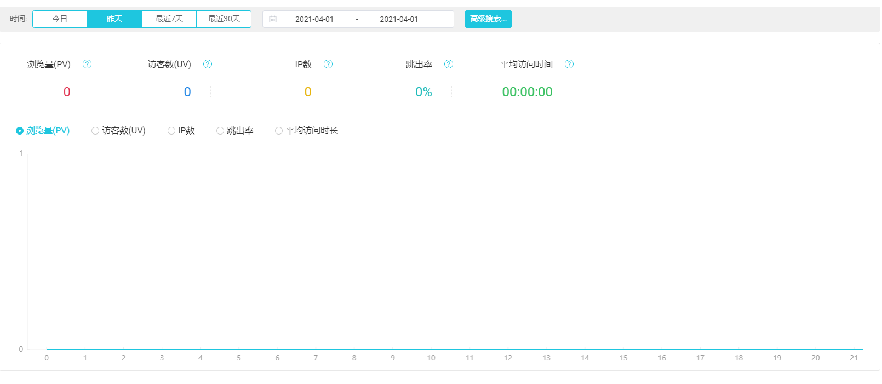
Task: Click calendar icon in date range field
Action: (x=273, y=19)
